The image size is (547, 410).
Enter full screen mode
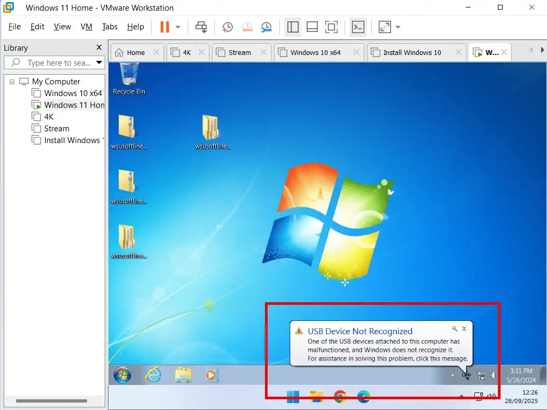331,27
